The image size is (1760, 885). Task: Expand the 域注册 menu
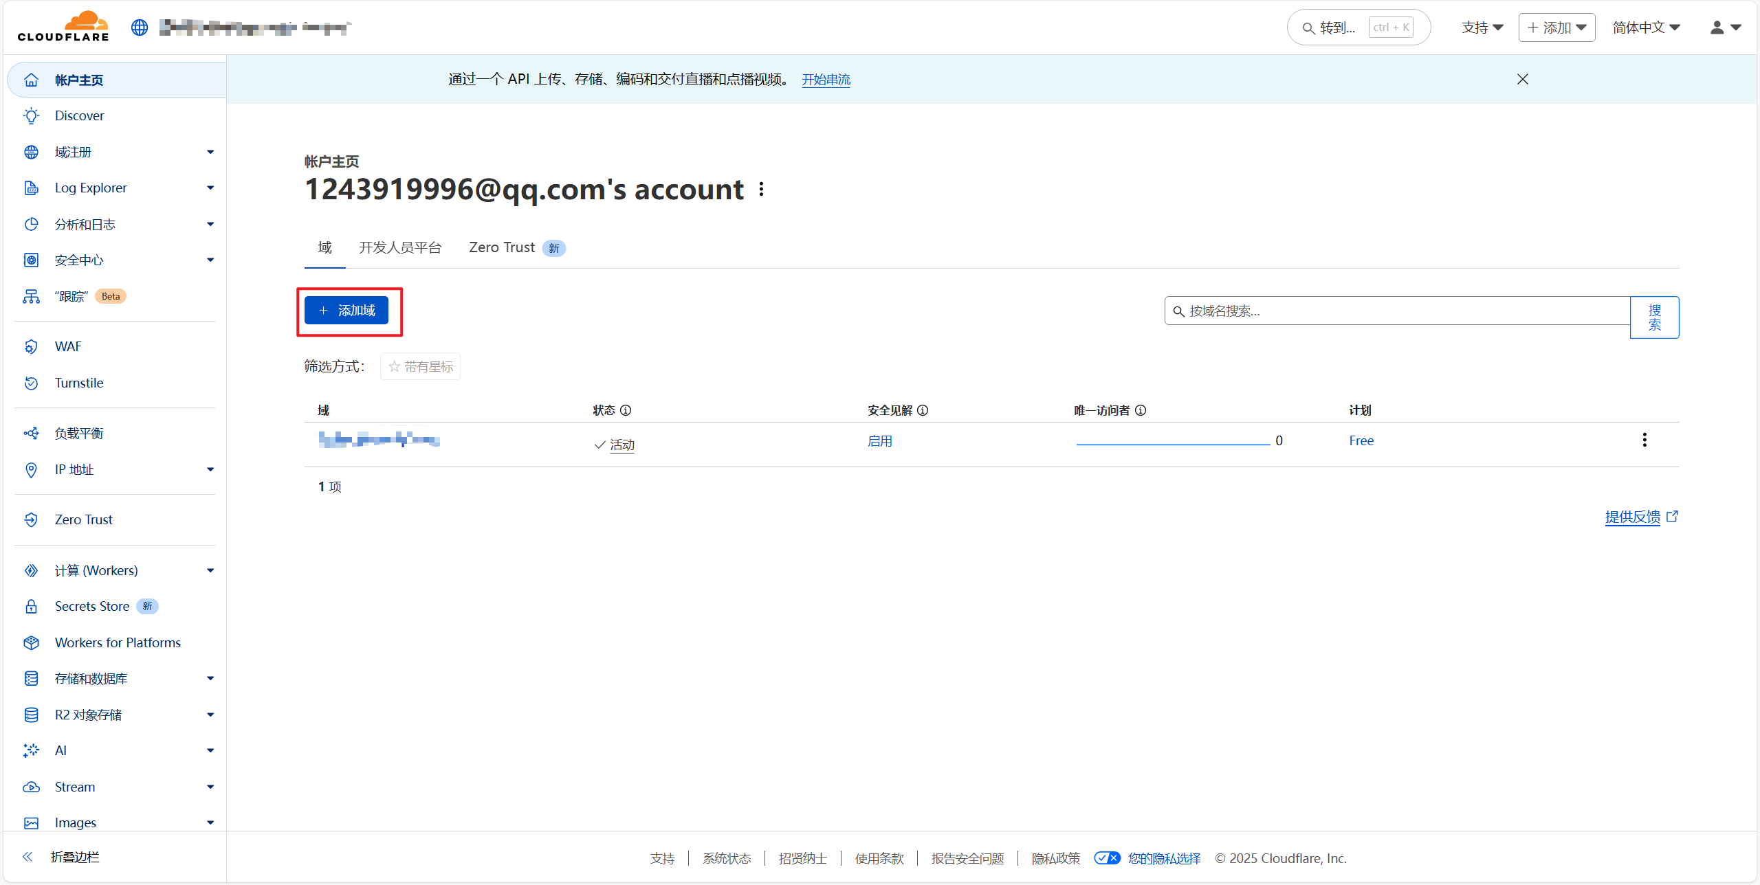tap(210, 152)
